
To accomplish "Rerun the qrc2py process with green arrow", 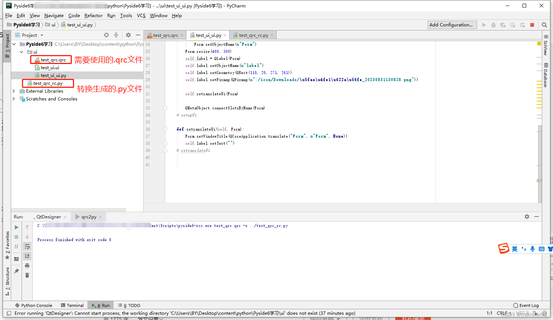I will [x=16, y=227].
